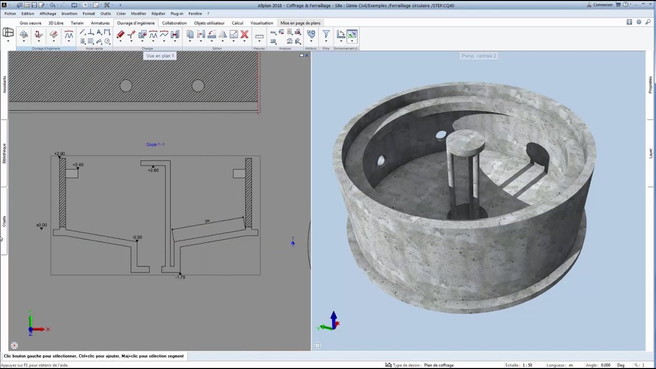The image size is (656, 369).
Task: Click the Redo arrow in quick access toolbar
Action: tap(63, 5)
